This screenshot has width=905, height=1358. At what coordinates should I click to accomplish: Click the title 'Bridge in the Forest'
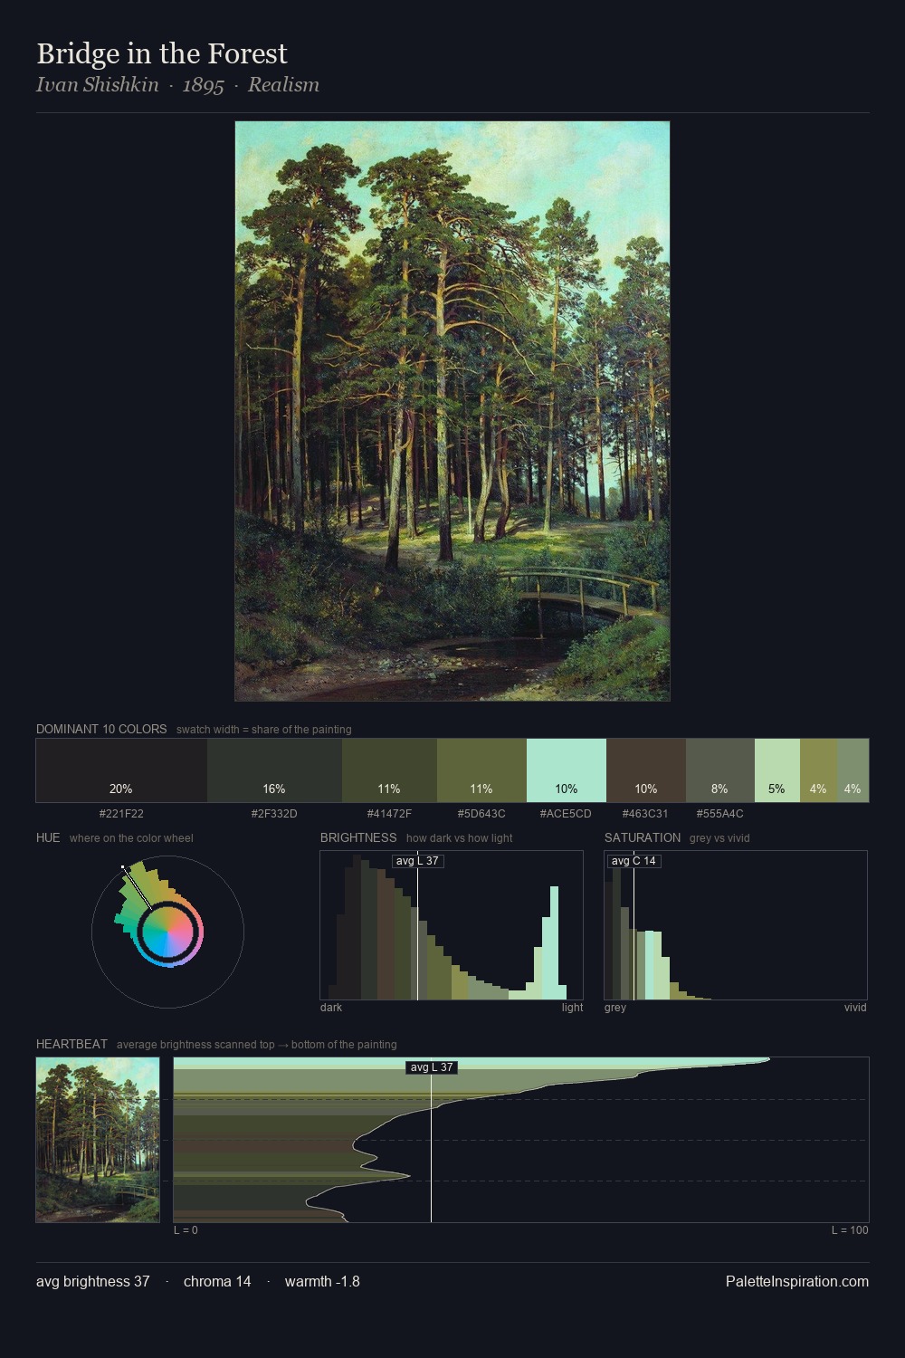(x=162, y=53)
